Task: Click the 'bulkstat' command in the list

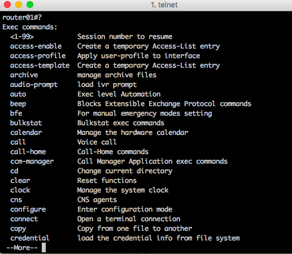Action: click(x=26, y=123)
